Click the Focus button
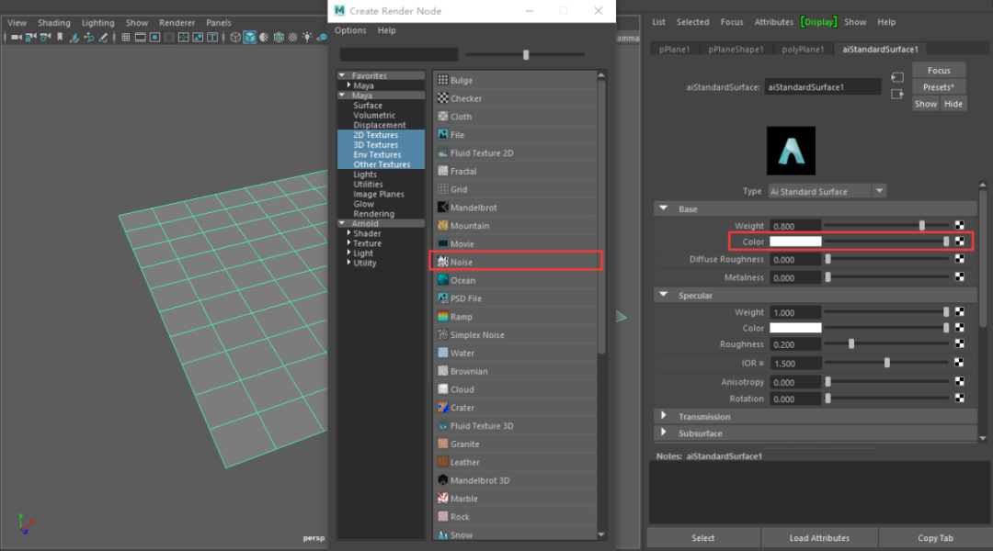This screenshot has width=993, height=551. click(939, 70)
